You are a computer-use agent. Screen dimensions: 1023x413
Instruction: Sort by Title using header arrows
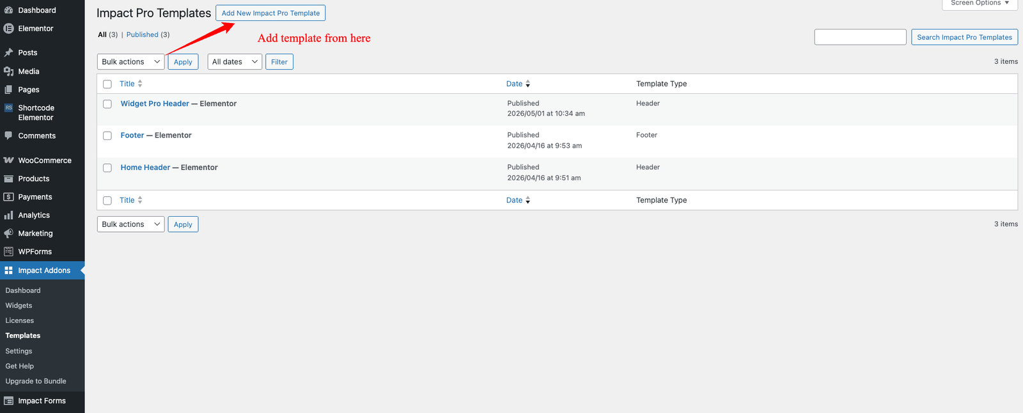pyautogui.click(x=140, y=84)
